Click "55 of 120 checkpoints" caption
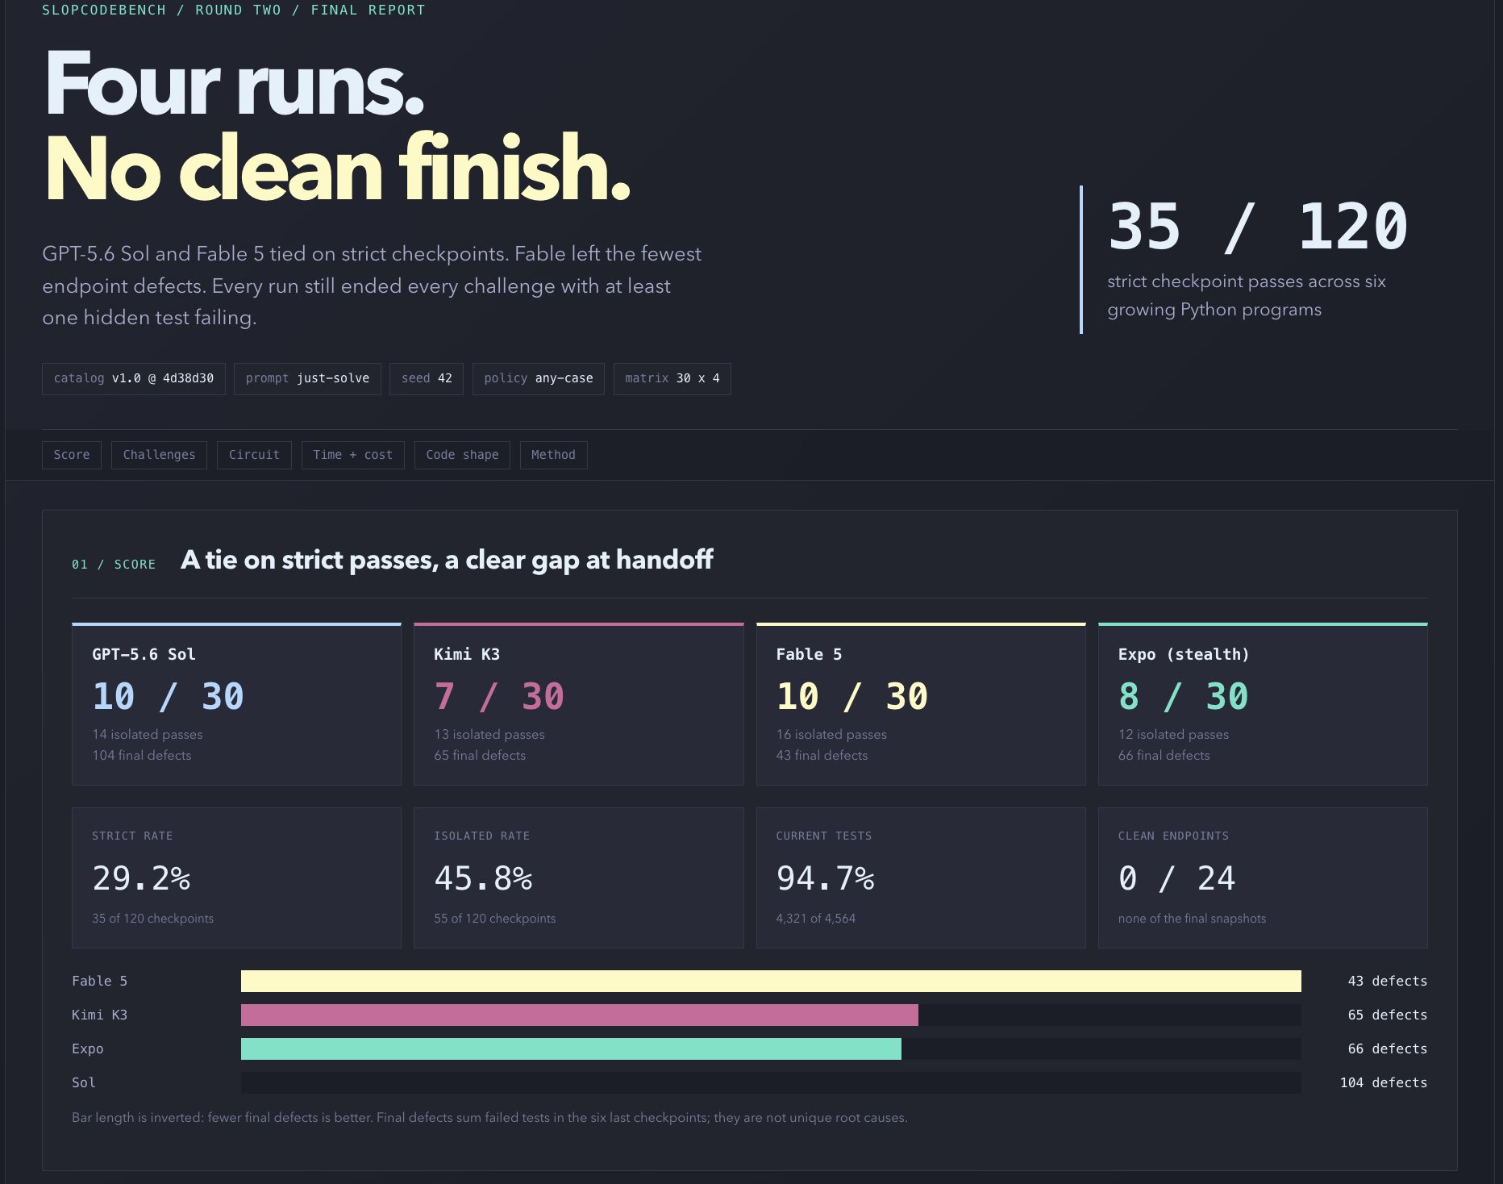Viewport: 1503px width, 1184px height. [494, 919]
